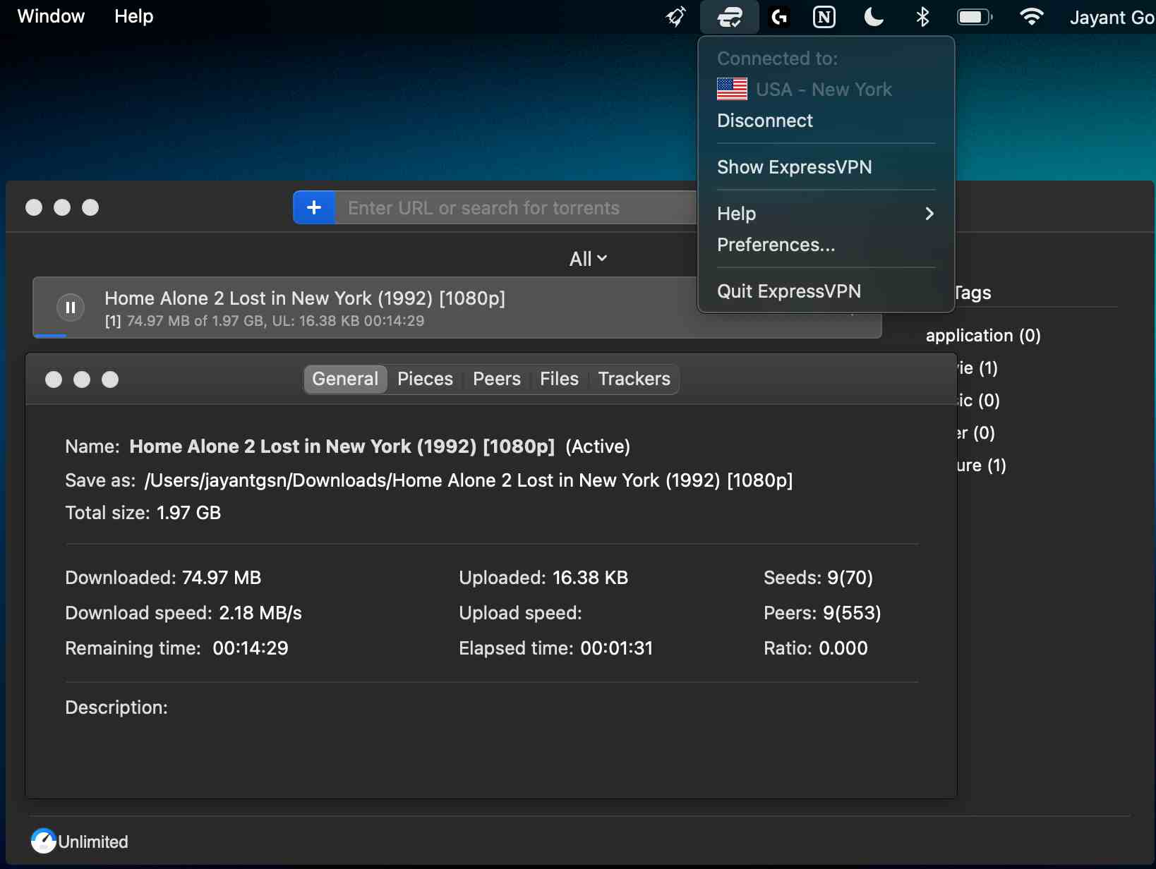Open Preferences... in ExpressVPN menu
Viewport: 1156px width, 869px height.
coord(776,245)
